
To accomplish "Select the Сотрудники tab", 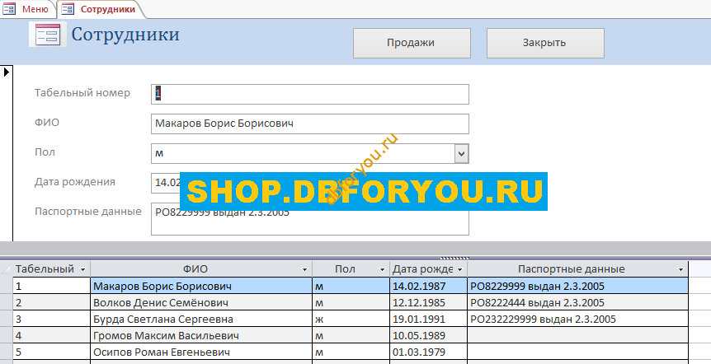I will 100,8.
